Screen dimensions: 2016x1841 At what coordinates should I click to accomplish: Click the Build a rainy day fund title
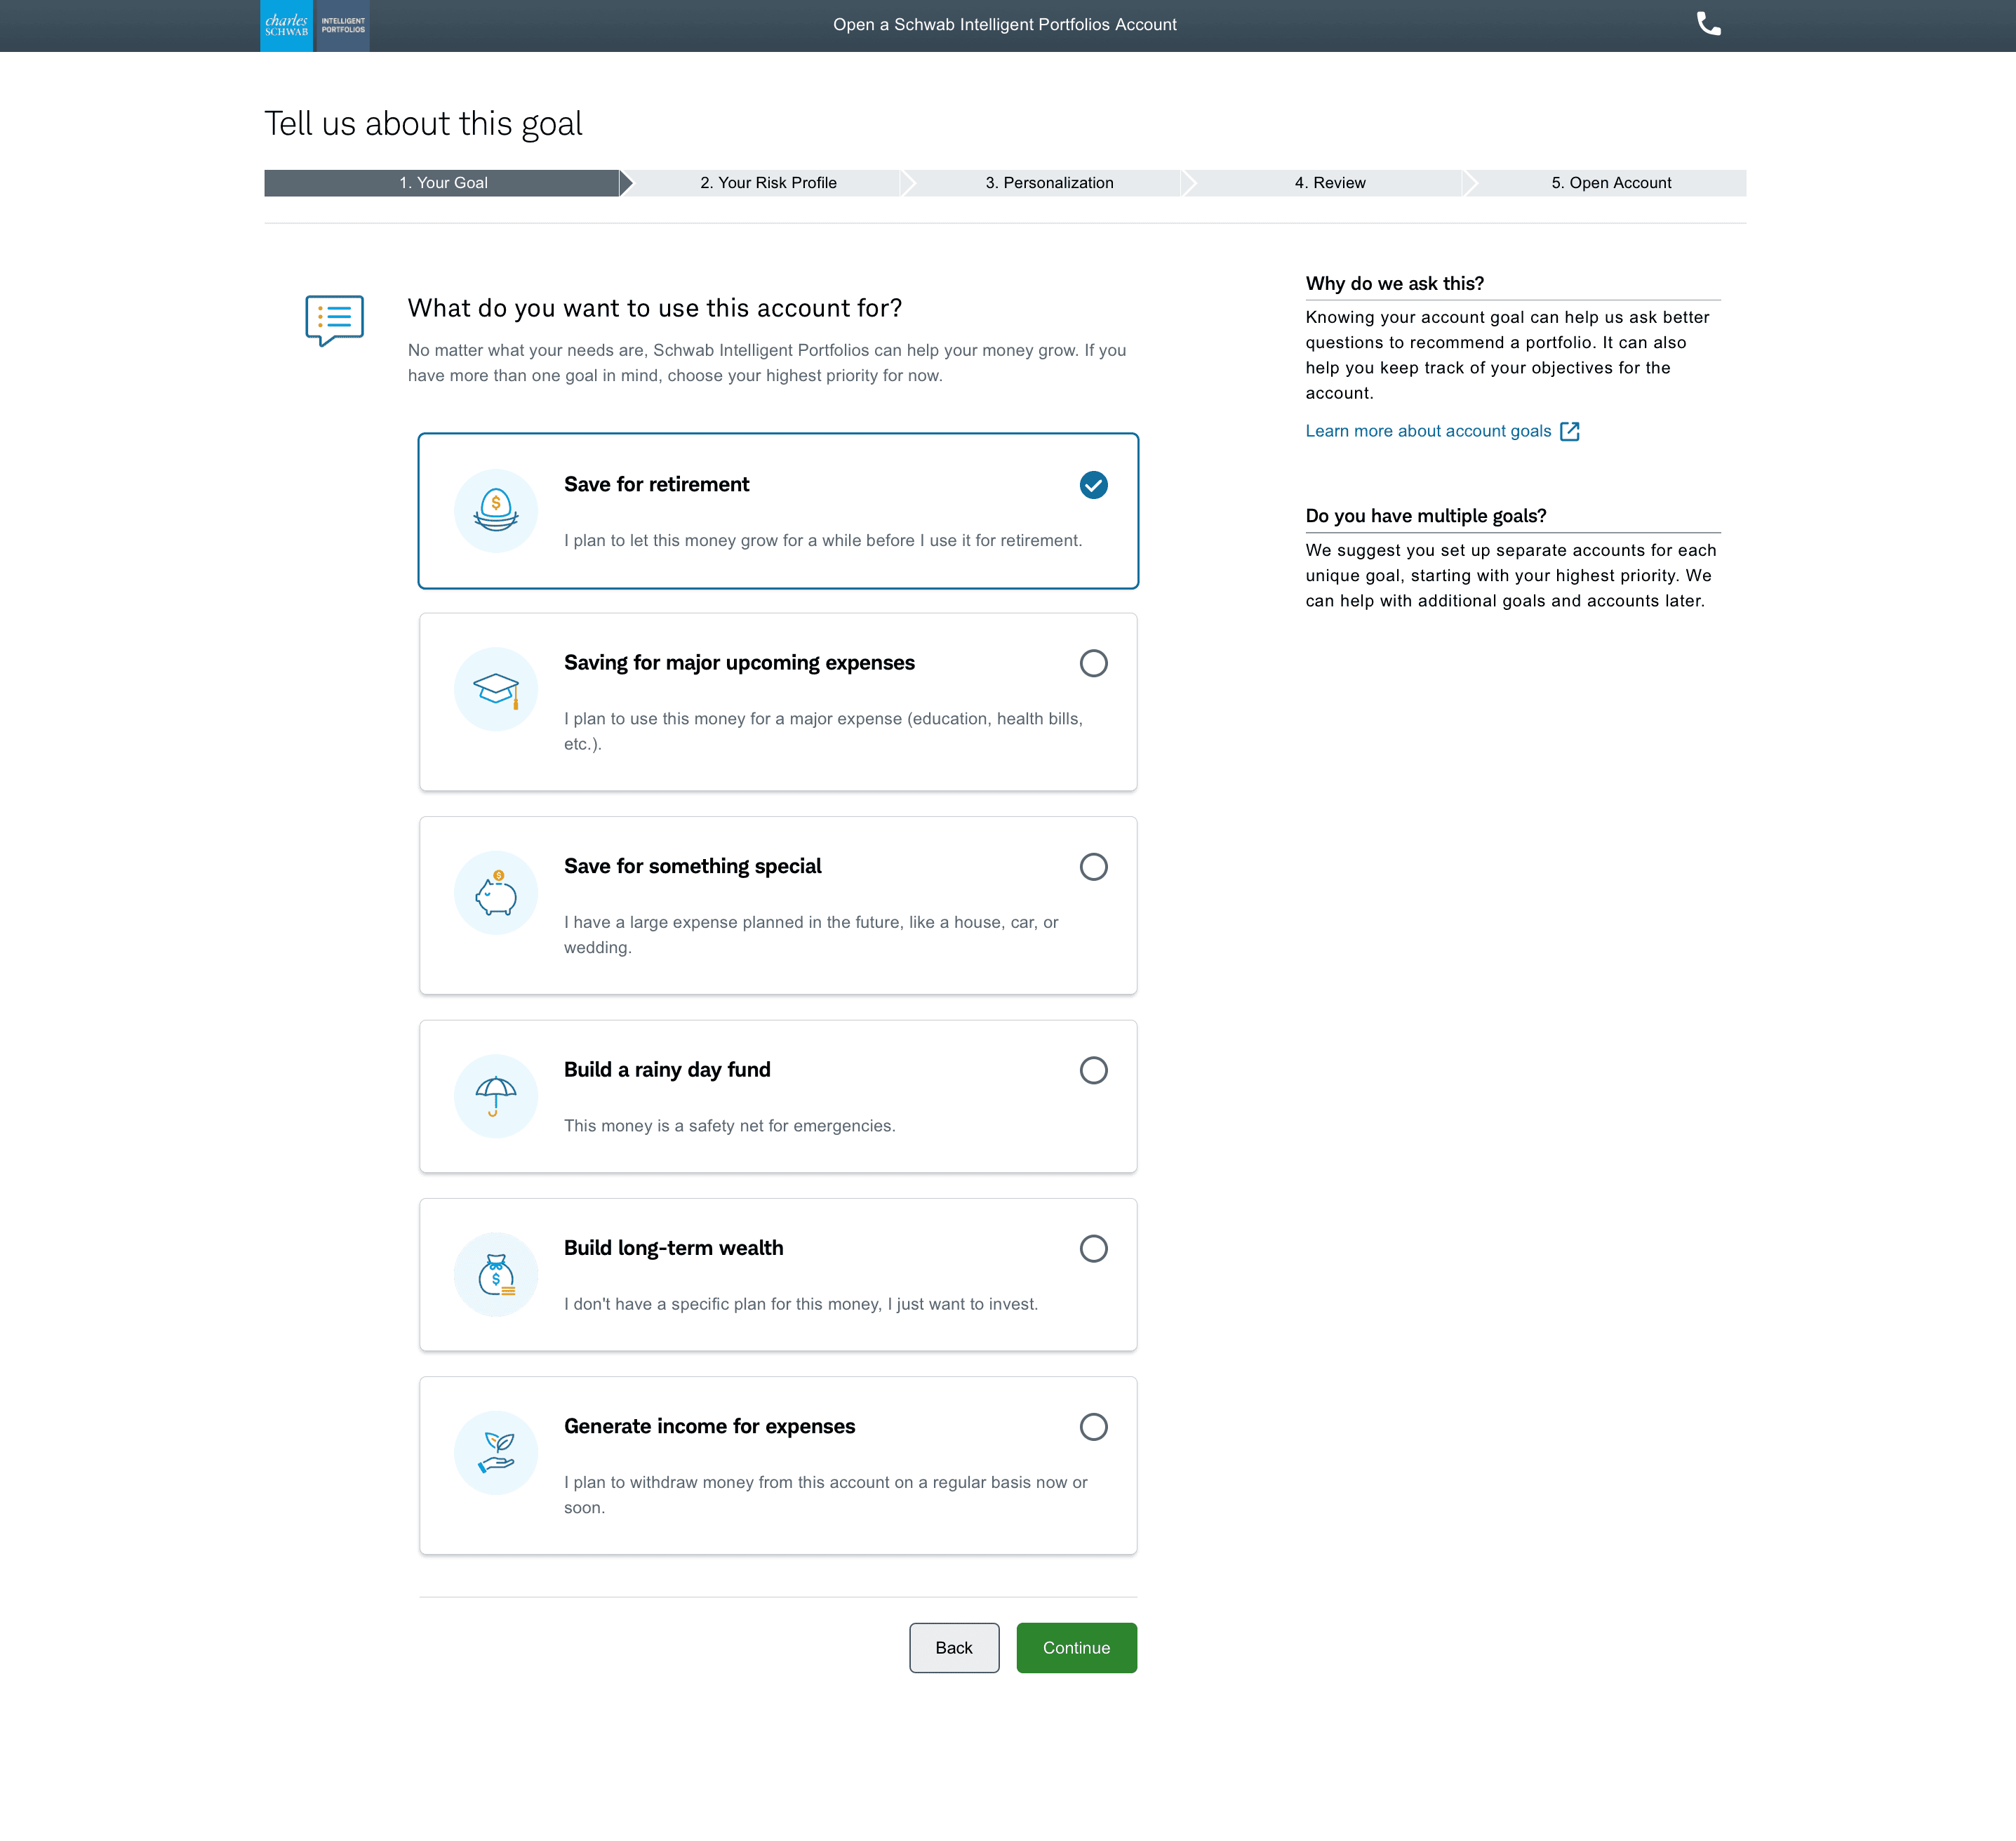[x=667, y=1070]
